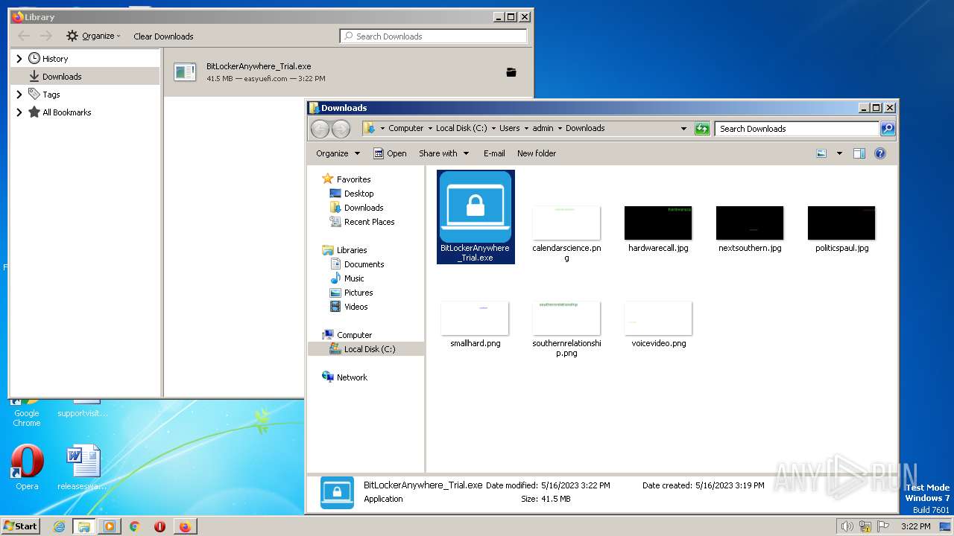Click the Back arrow in Library window

pyautogui.click(x=24, y=36)
